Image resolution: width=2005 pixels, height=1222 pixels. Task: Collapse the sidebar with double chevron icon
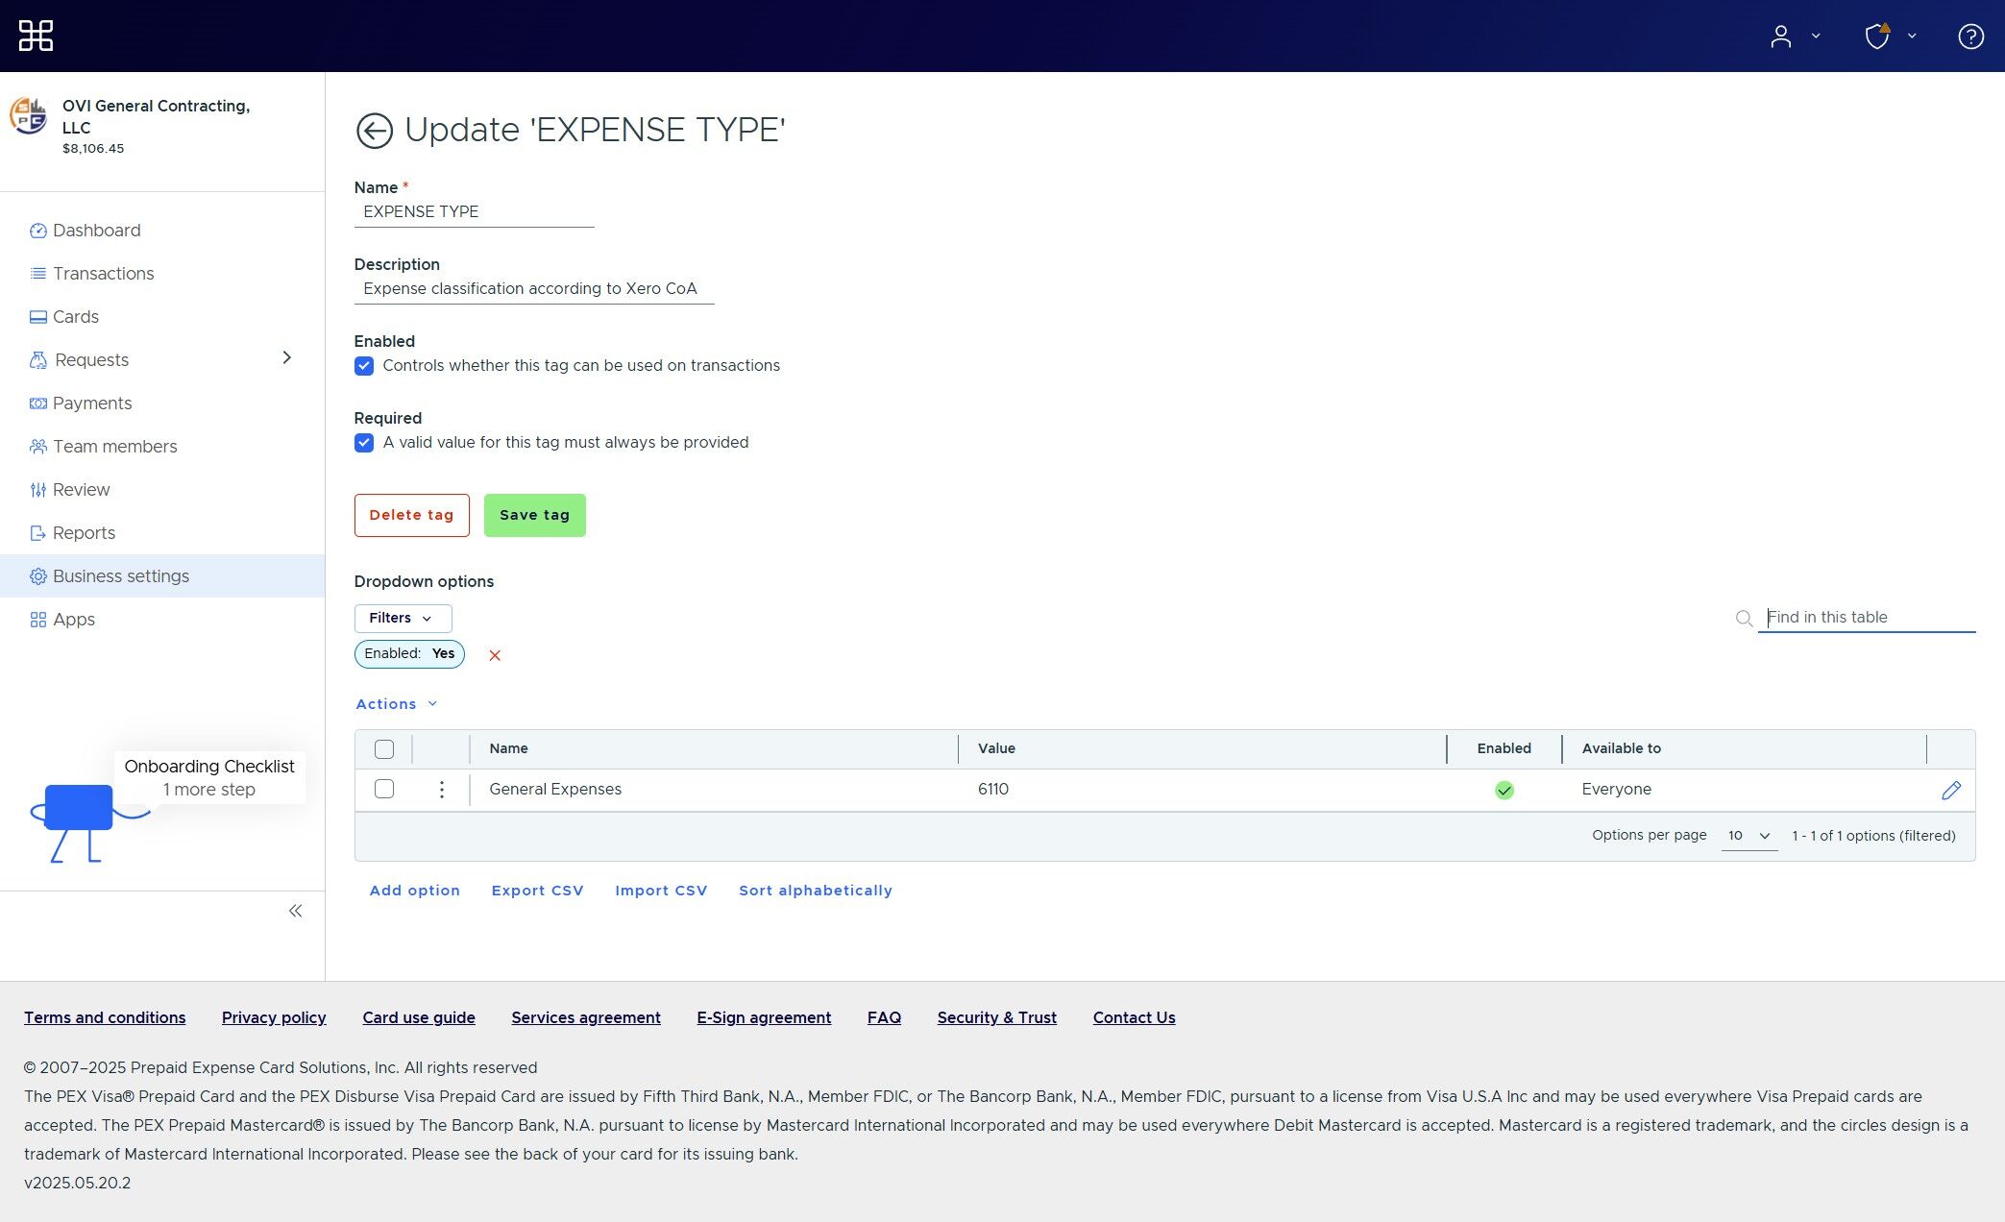point(295,911)
